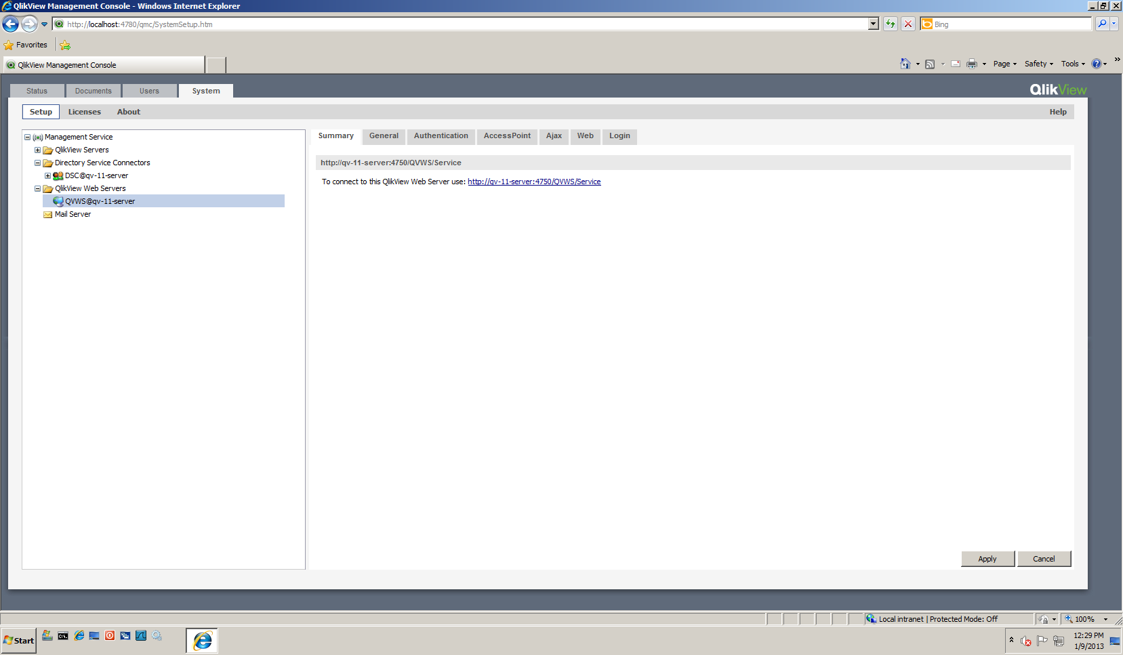Open the Safety menu

coord(1039,64)
